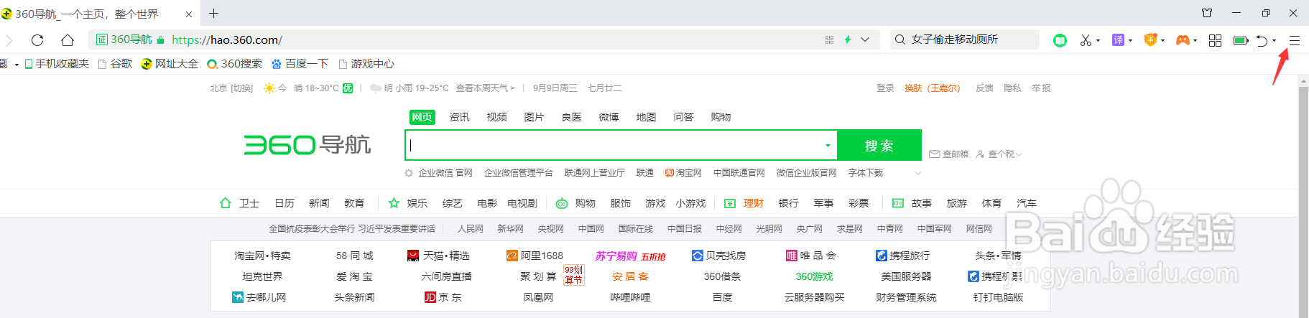Open the game controller dropdown arrow
Image resolution: width=1309 pixels, height=318 pixels.
1195,40
